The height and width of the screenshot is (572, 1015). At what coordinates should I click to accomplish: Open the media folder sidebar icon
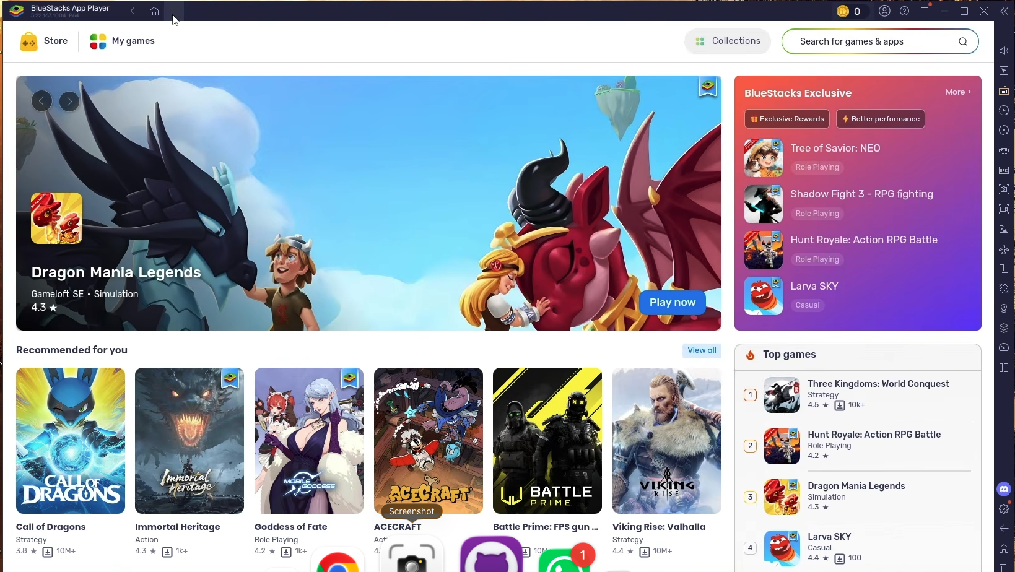point(1004,229)
